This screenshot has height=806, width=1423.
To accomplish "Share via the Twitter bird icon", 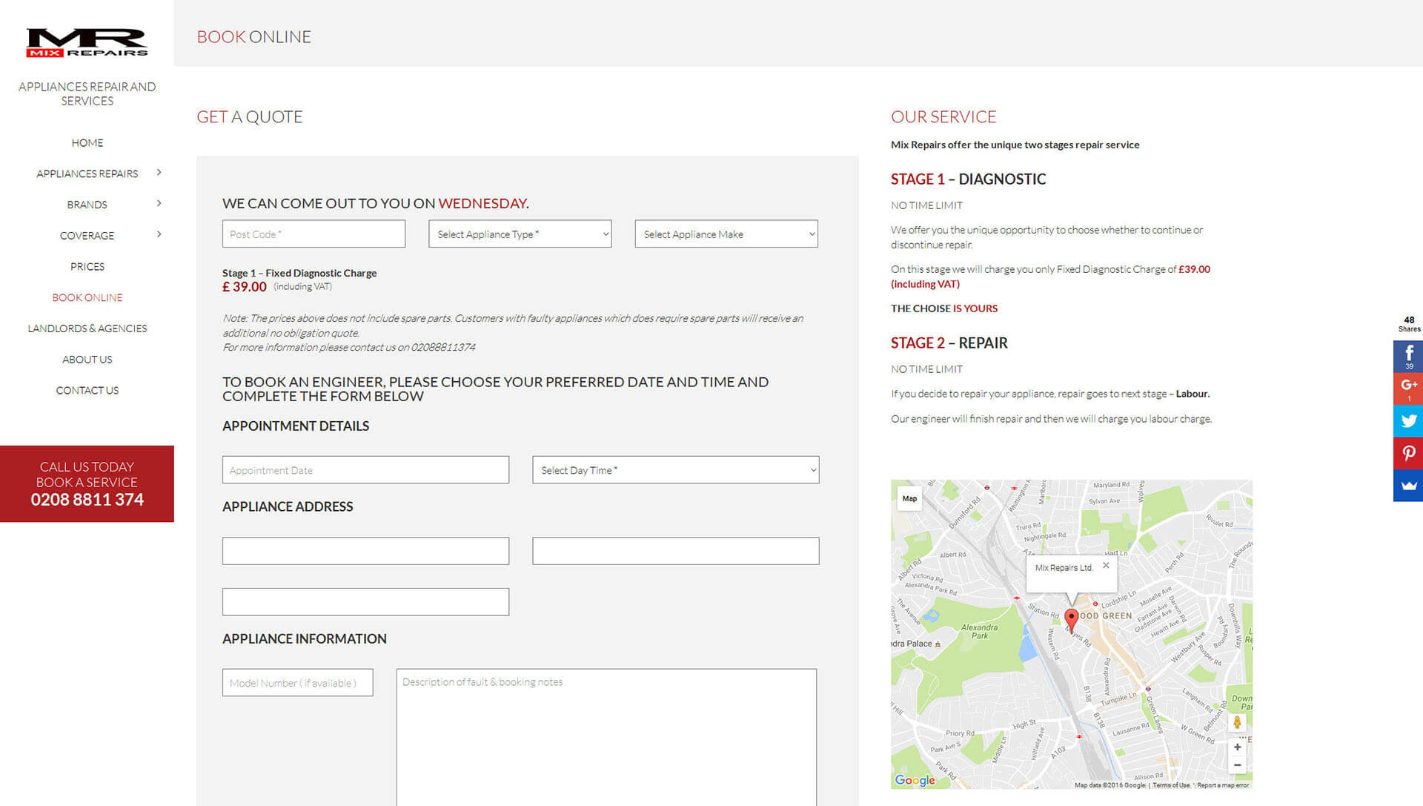I will [1408, 420].
